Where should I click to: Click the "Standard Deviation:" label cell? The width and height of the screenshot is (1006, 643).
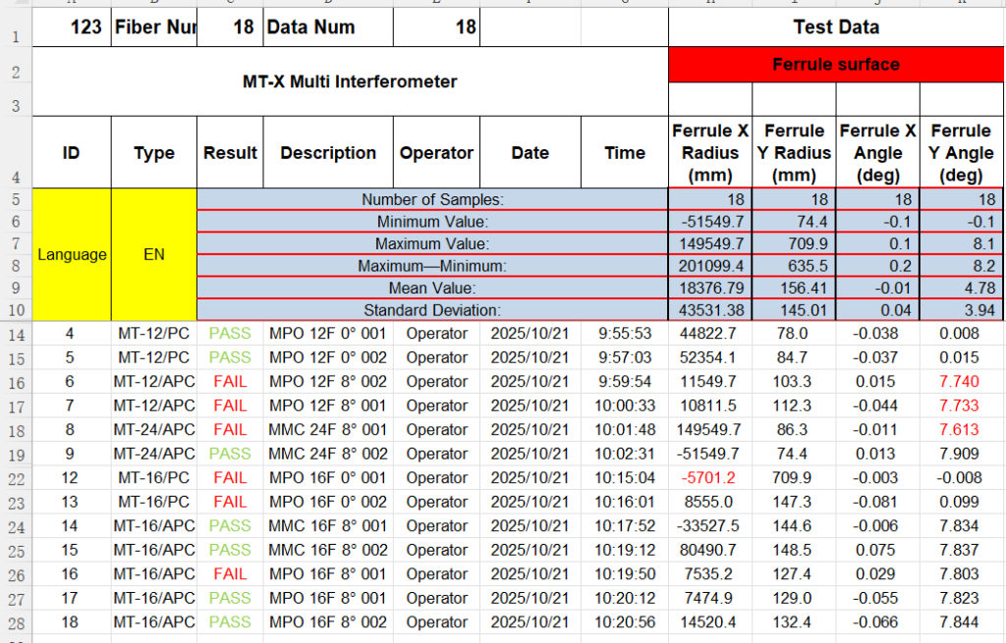coord(432,310)
